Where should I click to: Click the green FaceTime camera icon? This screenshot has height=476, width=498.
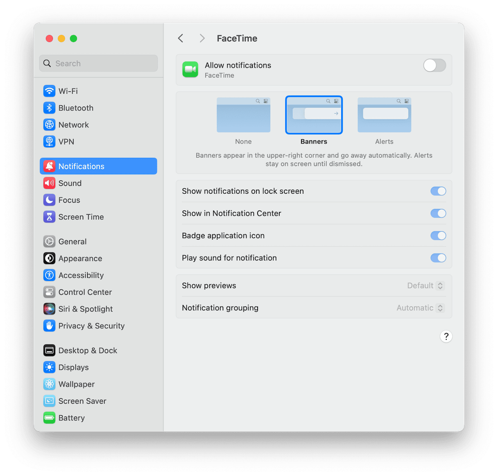click(190, 70)
